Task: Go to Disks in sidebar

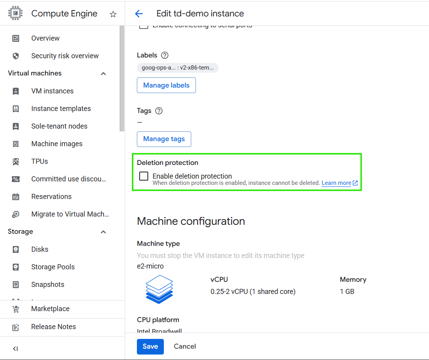Action: (40, 249)
